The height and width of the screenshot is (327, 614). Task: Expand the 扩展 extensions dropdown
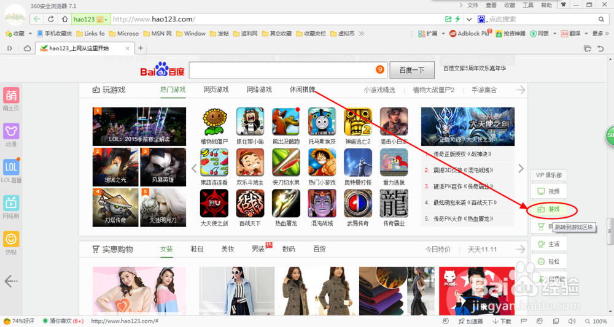[x=443, y=34]
